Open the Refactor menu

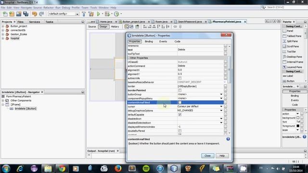[x=49, y=8]
